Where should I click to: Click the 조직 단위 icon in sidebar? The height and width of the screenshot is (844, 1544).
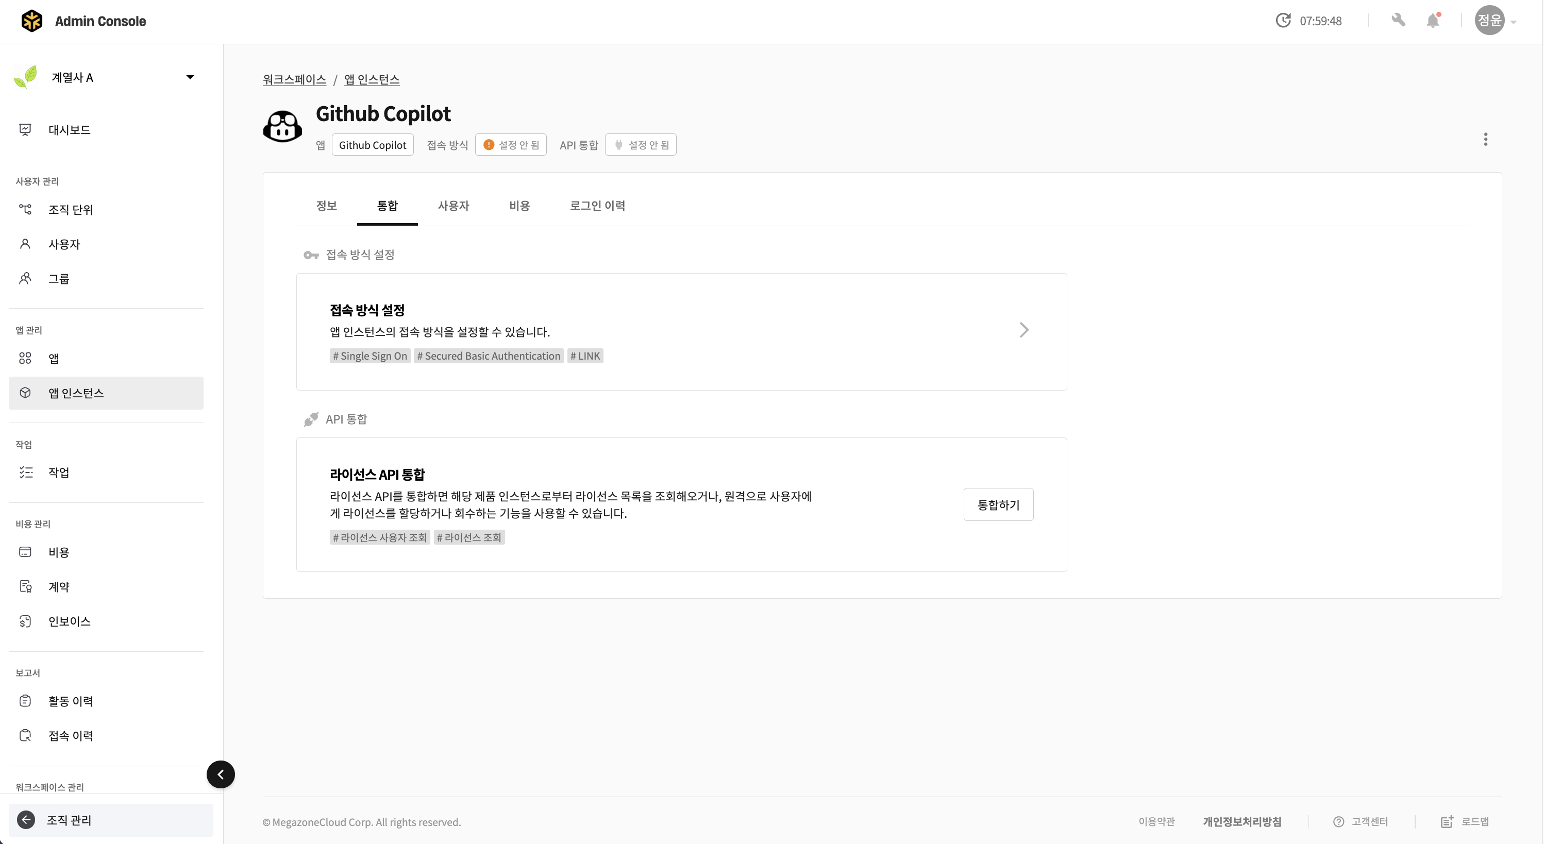tap(25, 209)
